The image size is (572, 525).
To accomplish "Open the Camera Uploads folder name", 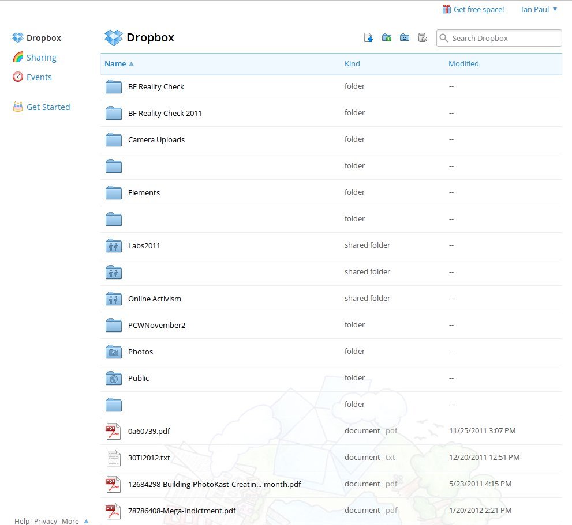I will tap(156, 140).
